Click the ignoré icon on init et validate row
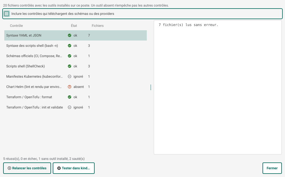 click(70, 107)
